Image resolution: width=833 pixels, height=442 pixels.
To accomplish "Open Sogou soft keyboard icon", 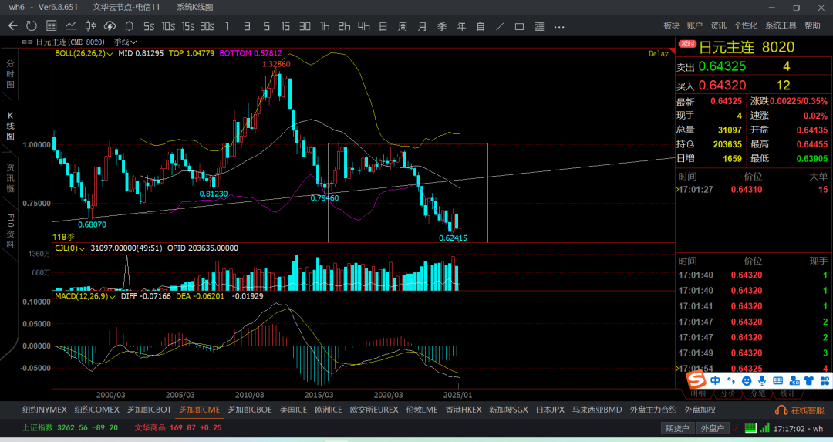I will [x=777, y=381].
